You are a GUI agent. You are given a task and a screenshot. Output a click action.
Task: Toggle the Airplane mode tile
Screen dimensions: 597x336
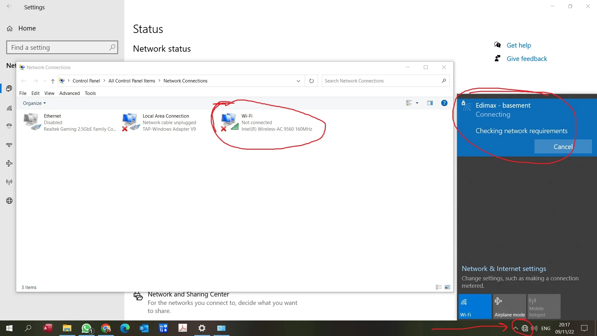pos(509,306)
